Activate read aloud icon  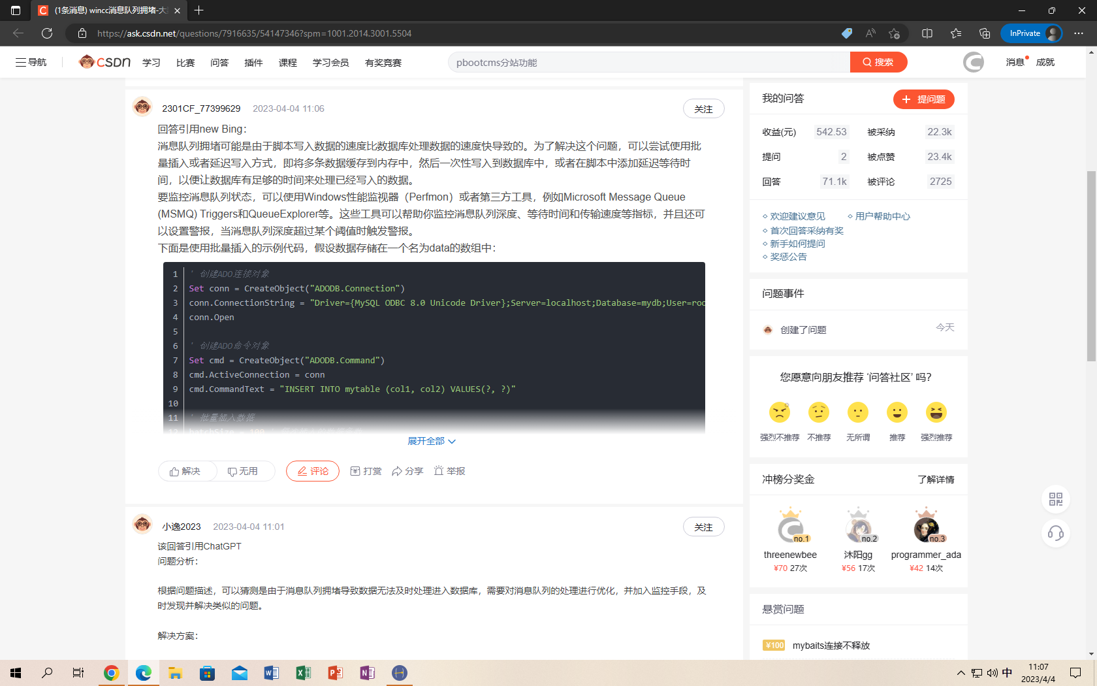pos(870,33)
